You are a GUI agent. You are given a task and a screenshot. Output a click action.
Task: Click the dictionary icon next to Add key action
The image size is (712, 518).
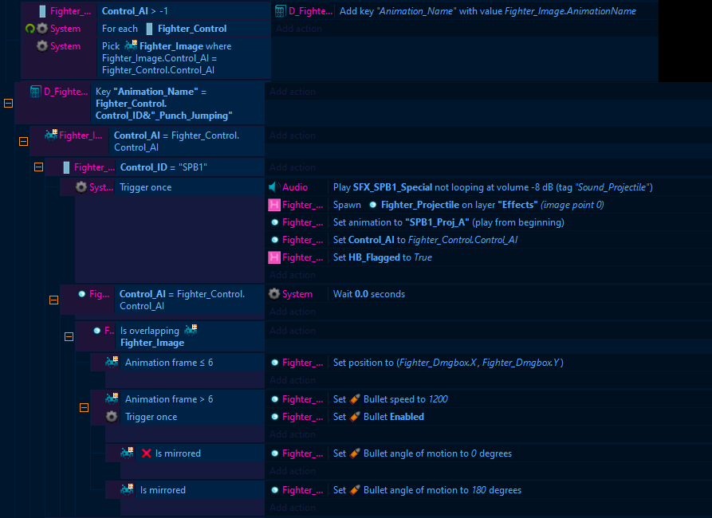281,11
